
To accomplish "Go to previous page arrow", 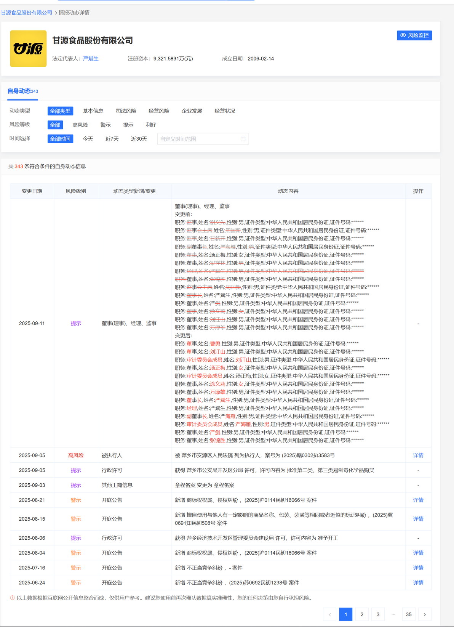I will coord(330,614).
